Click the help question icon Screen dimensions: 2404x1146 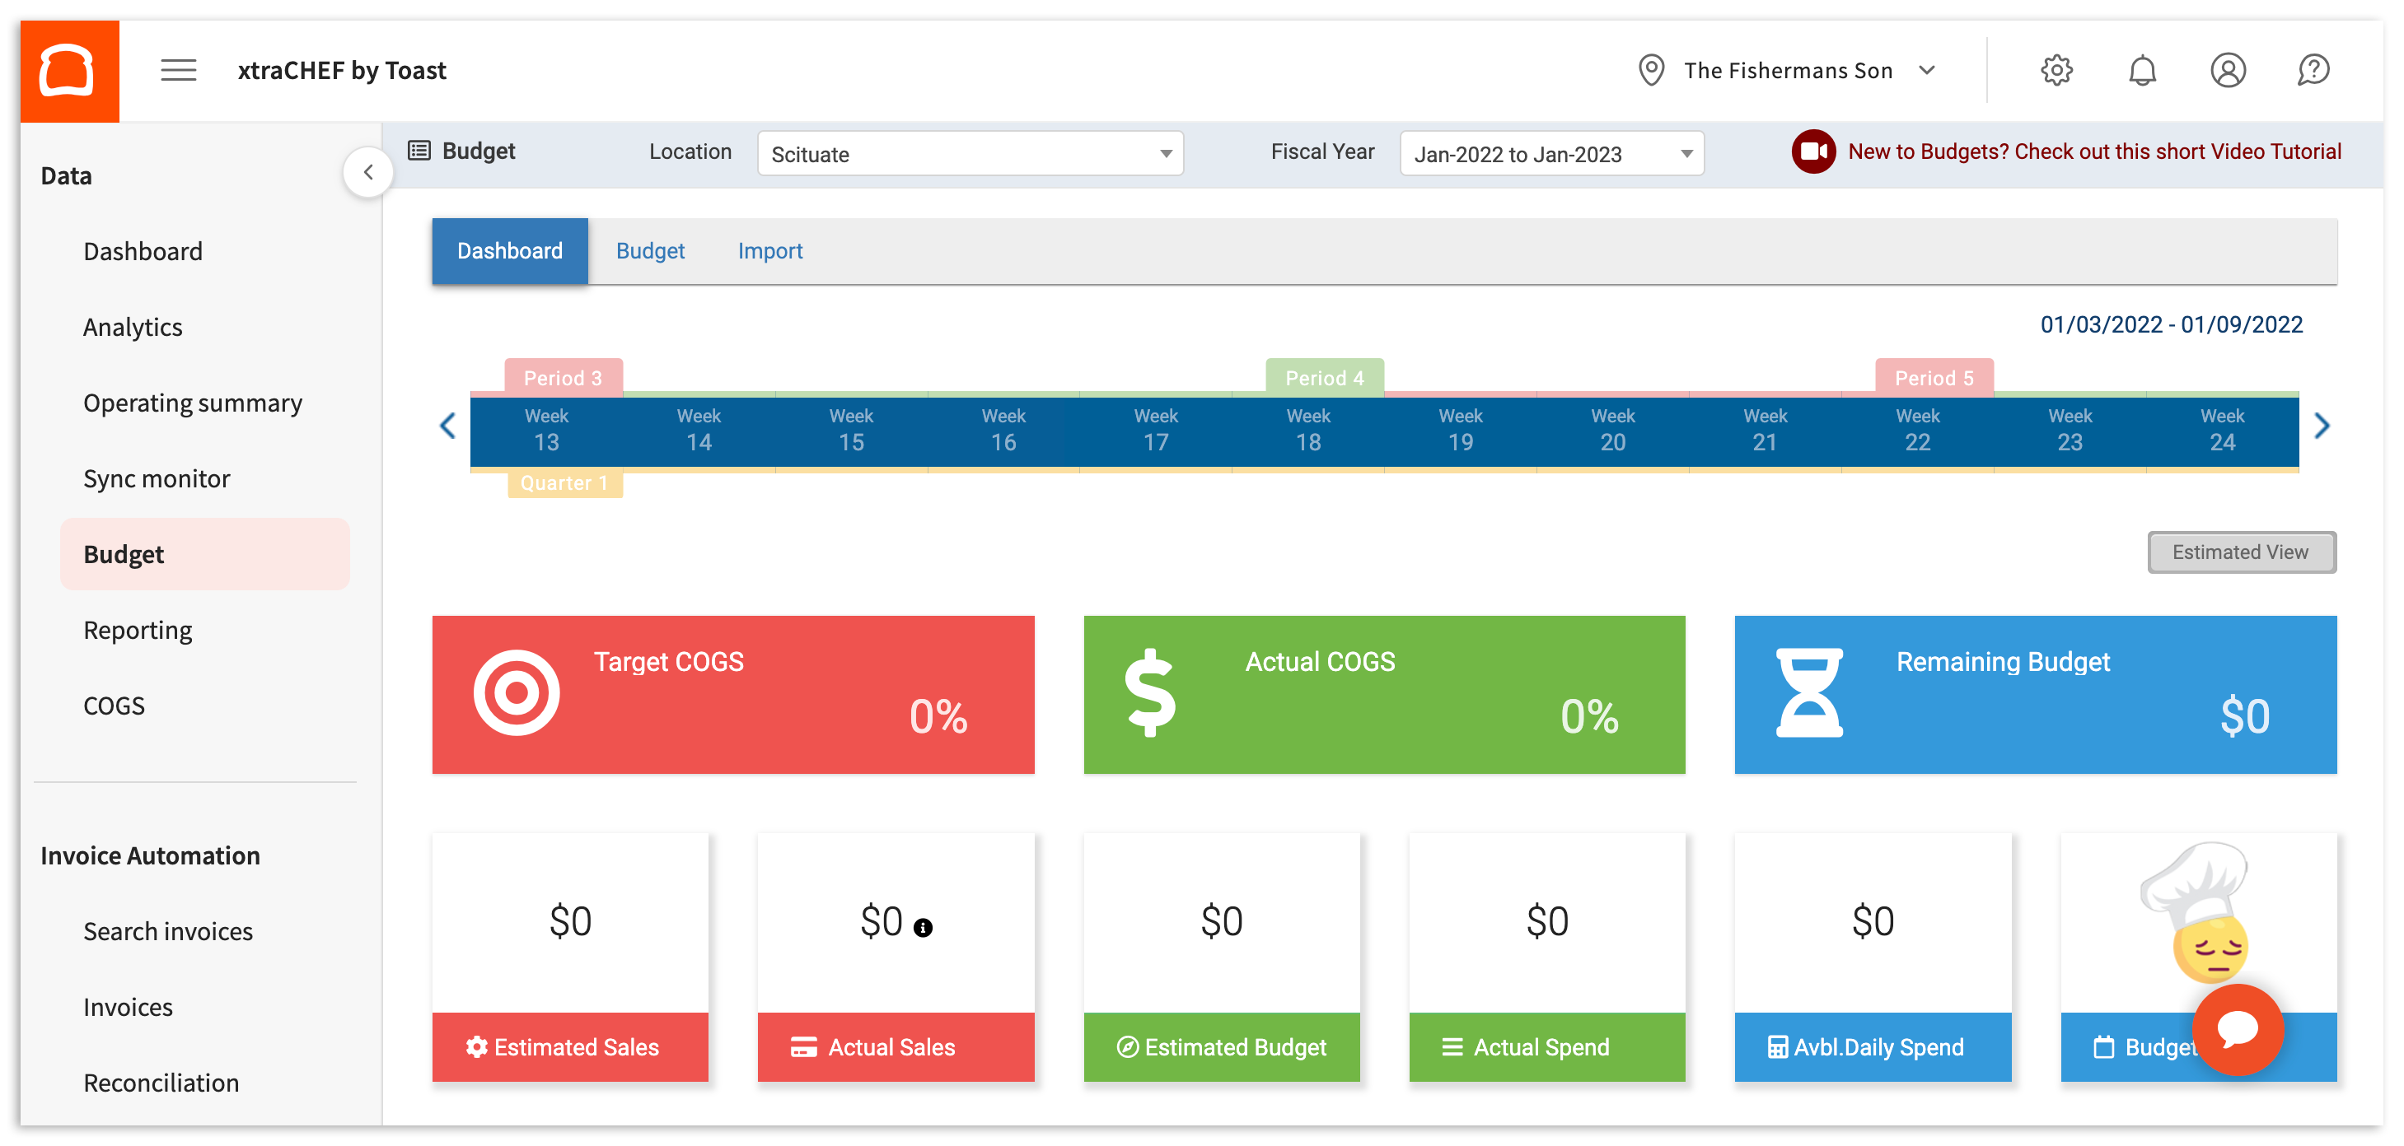coord(2313,71)
